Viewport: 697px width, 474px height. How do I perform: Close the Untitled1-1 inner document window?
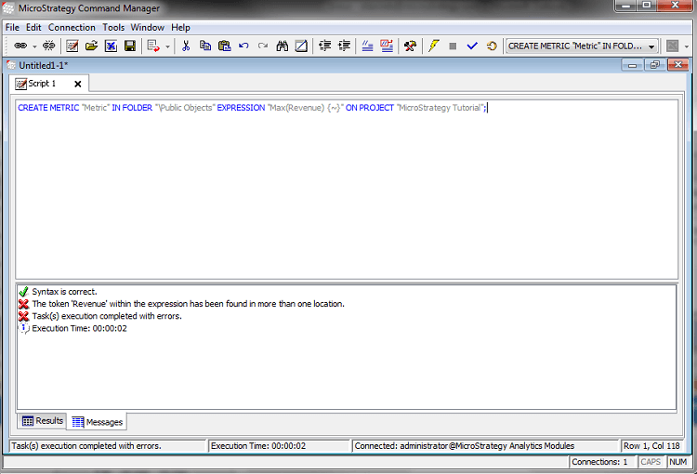tap(677, 65)
